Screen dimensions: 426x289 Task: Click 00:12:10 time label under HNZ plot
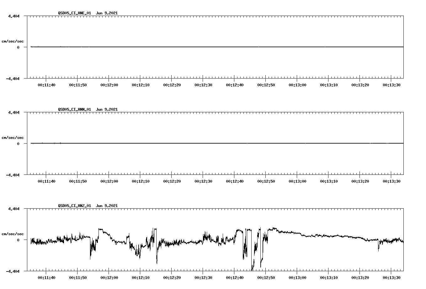[141, 278]
